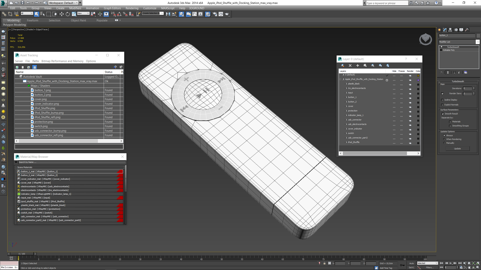Screen dimensions: 481x270
Task: Open Bitmap Performance and Memory menu
Action: [x=62, y=61]
